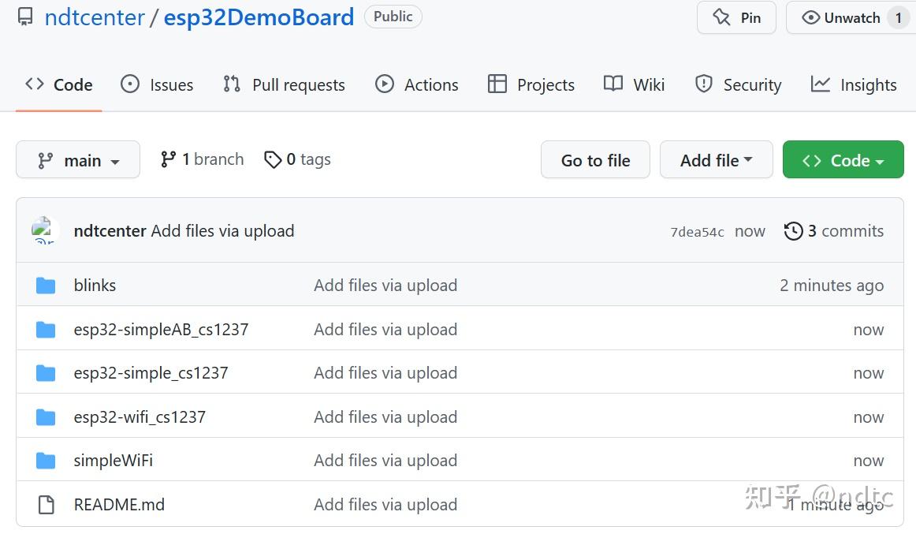Viewport: 916px width, 534px height.
Task: Click the repository book icon beside ndtcenter
Action: click(x=25, y=17)
